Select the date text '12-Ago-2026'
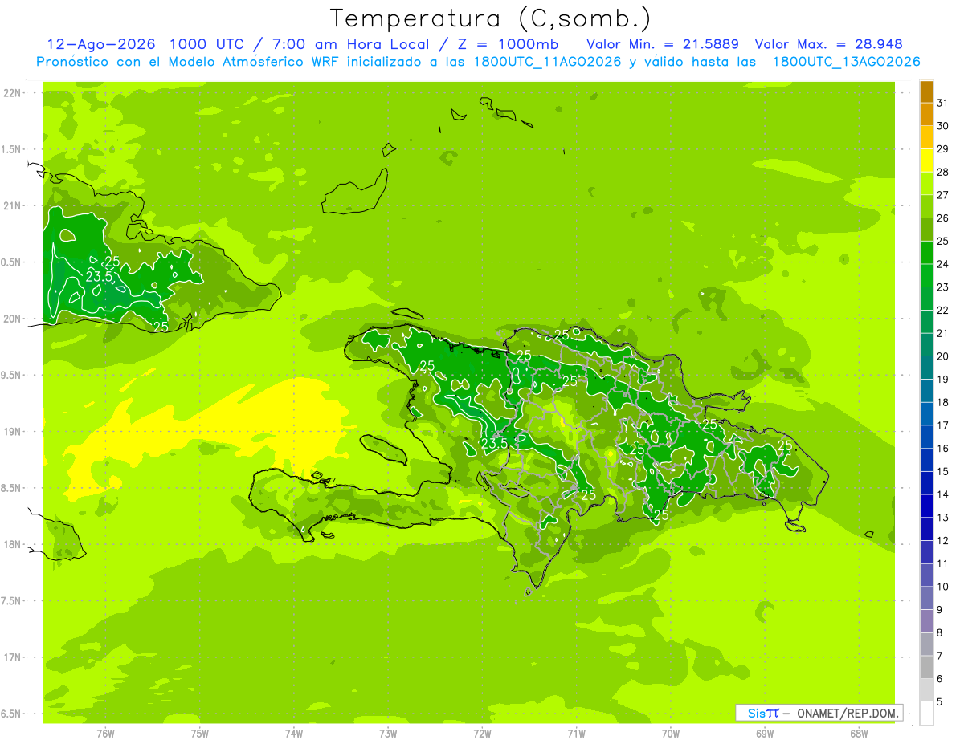Screen dimensions: 964x744 [x=102, y=44]
